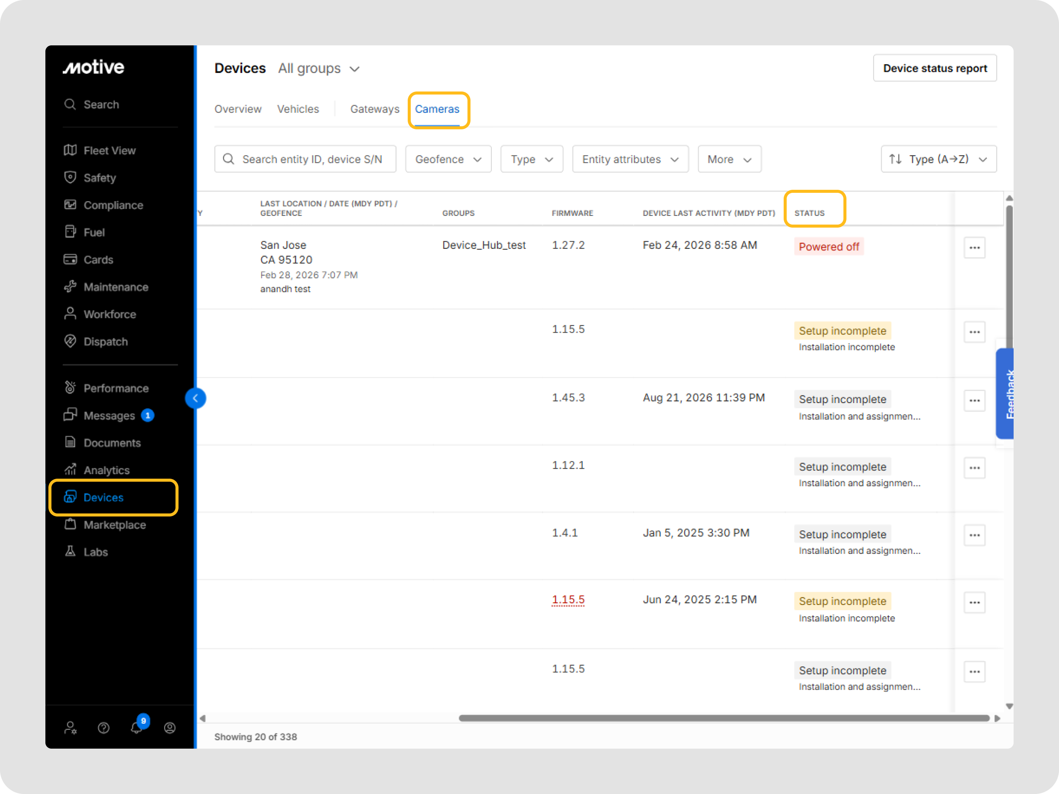Switch to the Gateways tab
The height and width of the screenshot is (794, 1059).
(x=375, y=109)
